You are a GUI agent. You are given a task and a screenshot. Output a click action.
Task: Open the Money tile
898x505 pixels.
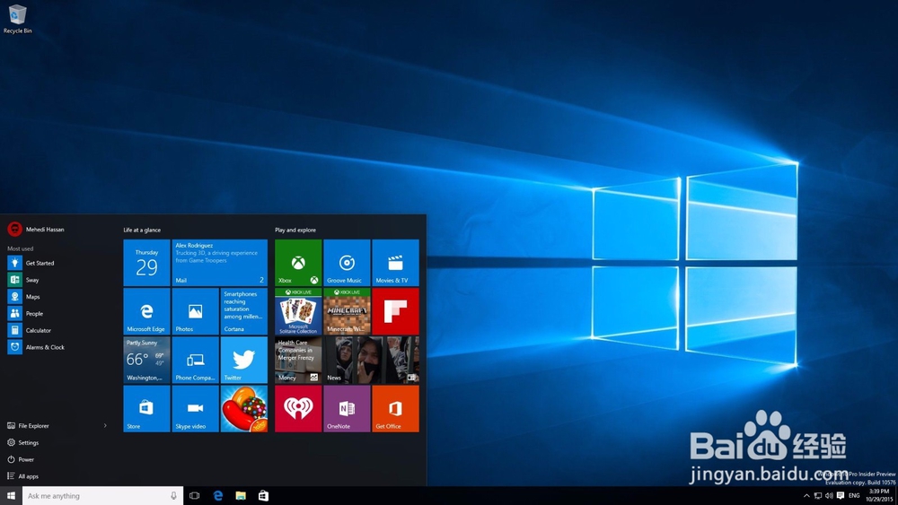(x=298, y=360)
